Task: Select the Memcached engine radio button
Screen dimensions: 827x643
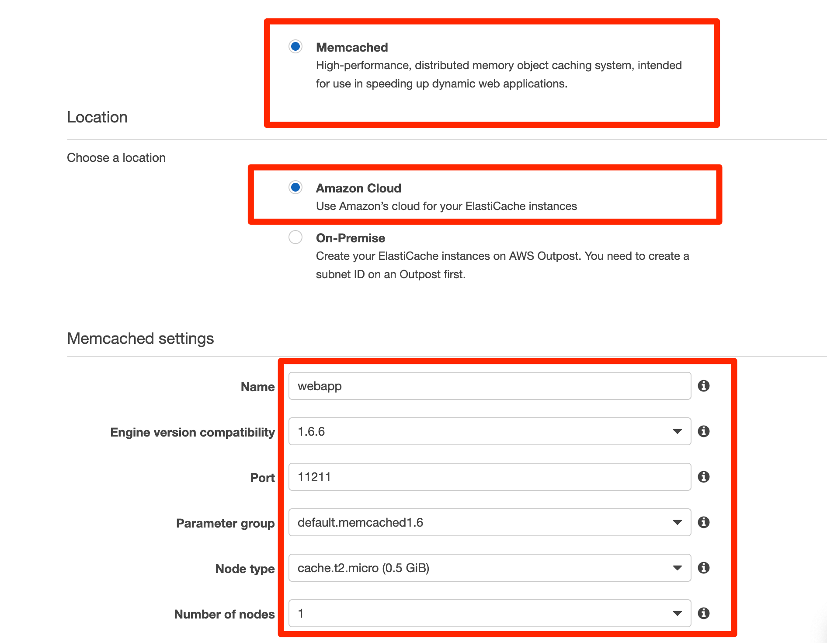Action: click(295, 46)
